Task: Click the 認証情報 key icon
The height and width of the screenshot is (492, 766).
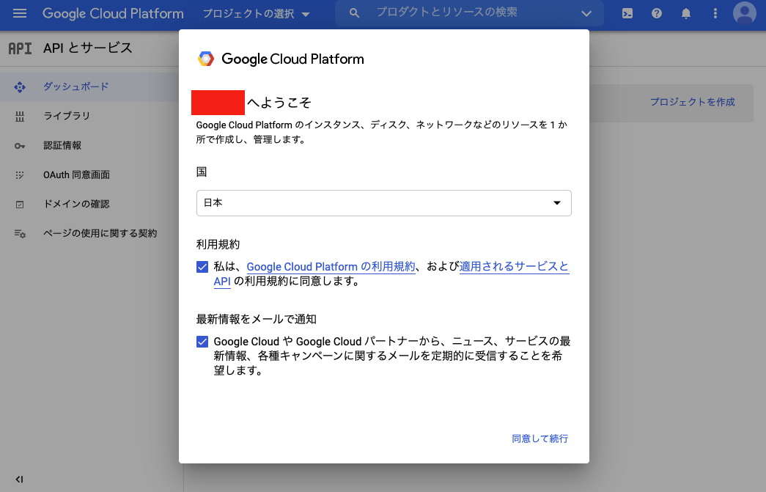Action: tap(20, 146)
